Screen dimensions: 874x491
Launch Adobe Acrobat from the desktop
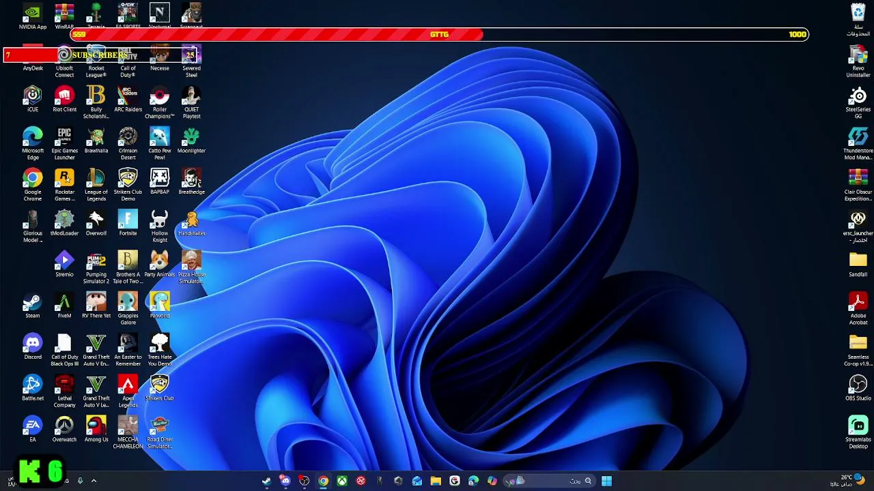coord(858,309)
